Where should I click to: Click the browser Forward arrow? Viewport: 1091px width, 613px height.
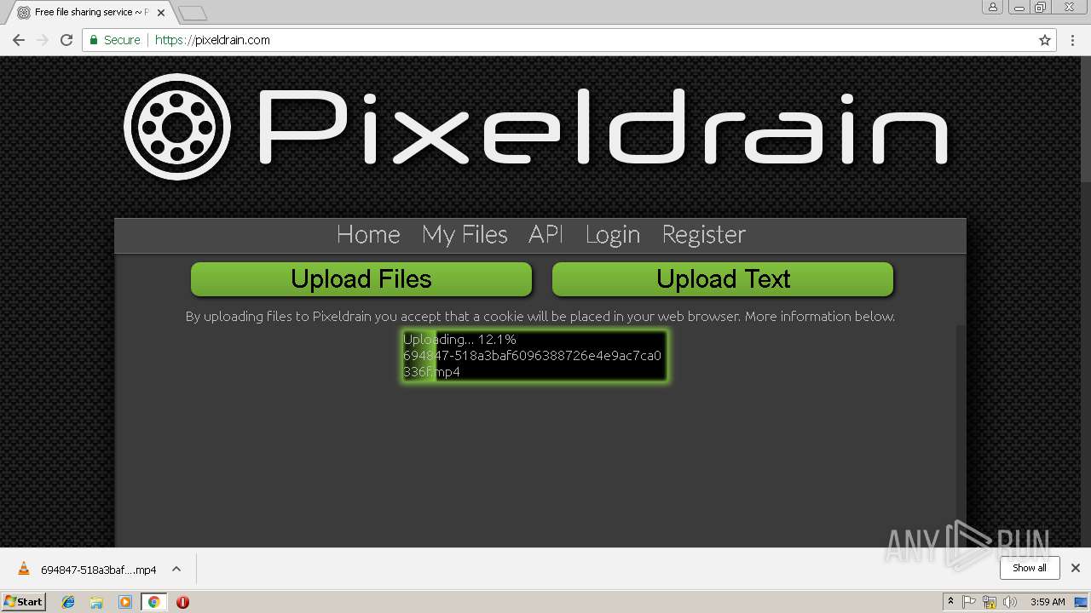point(42,40)
